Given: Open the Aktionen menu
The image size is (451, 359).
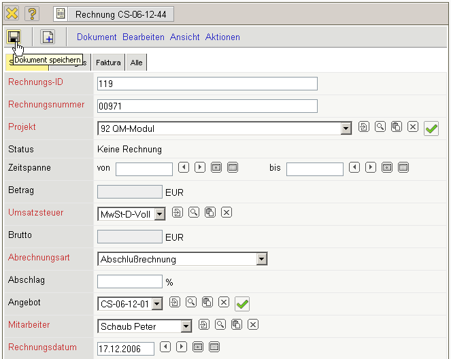Looking at the screenshot, I should pyautogui.click(x=222, y=37).
